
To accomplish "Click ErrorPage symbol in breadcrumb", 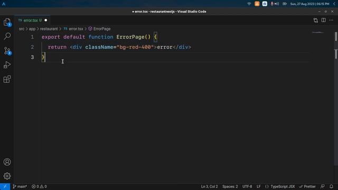I will pyautogui.click(x=102, y=29).
